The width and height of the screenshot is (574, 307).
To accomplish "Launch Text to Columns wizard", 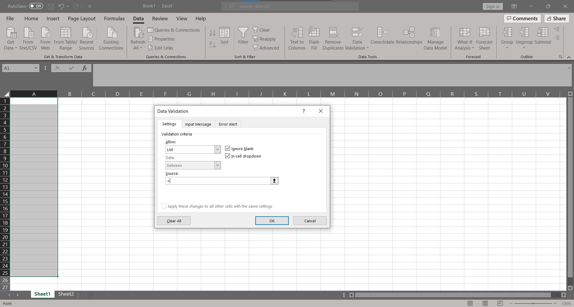I will click(x=297, y=39).
